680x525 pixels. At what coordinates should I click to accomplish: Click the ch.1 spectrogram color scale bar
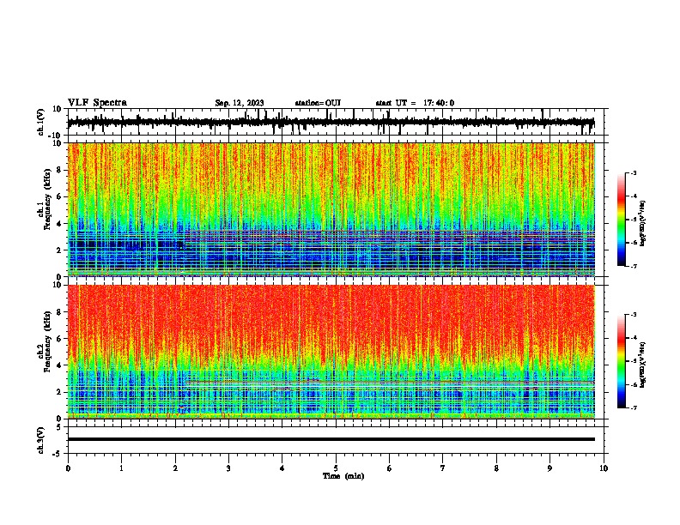click(x=621, y=220)
